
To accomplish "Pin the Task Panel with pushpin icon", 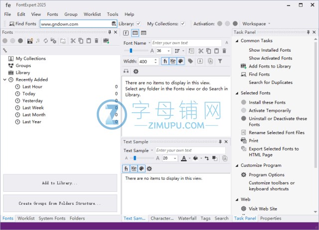I will [x=308, y=32].
